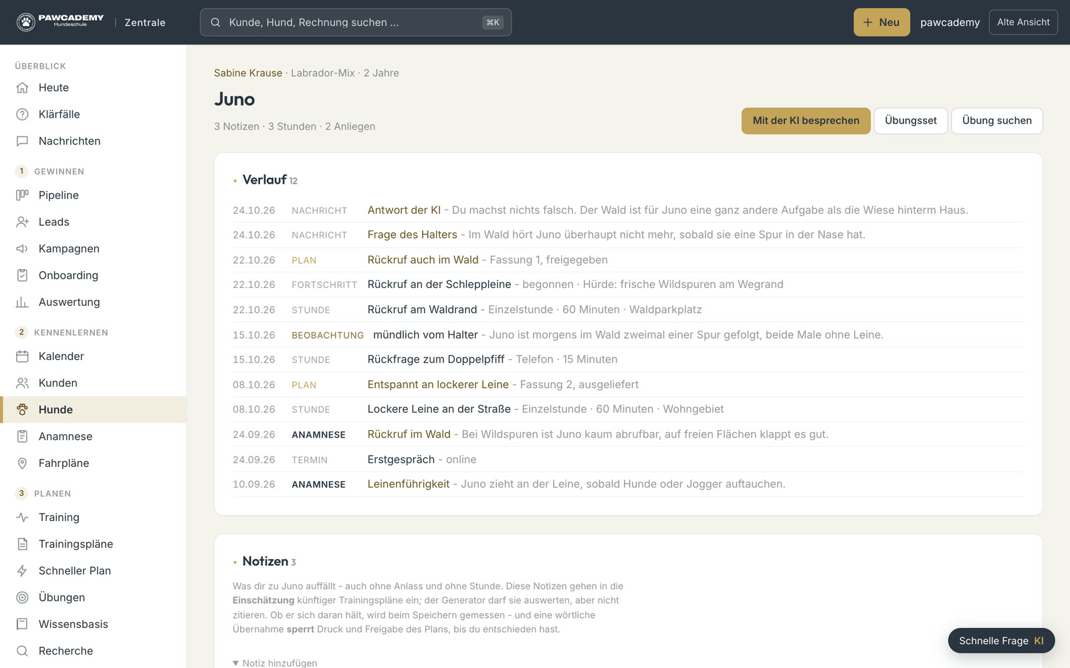Open Klärfälle via the question mark icon

pos(22,114)
